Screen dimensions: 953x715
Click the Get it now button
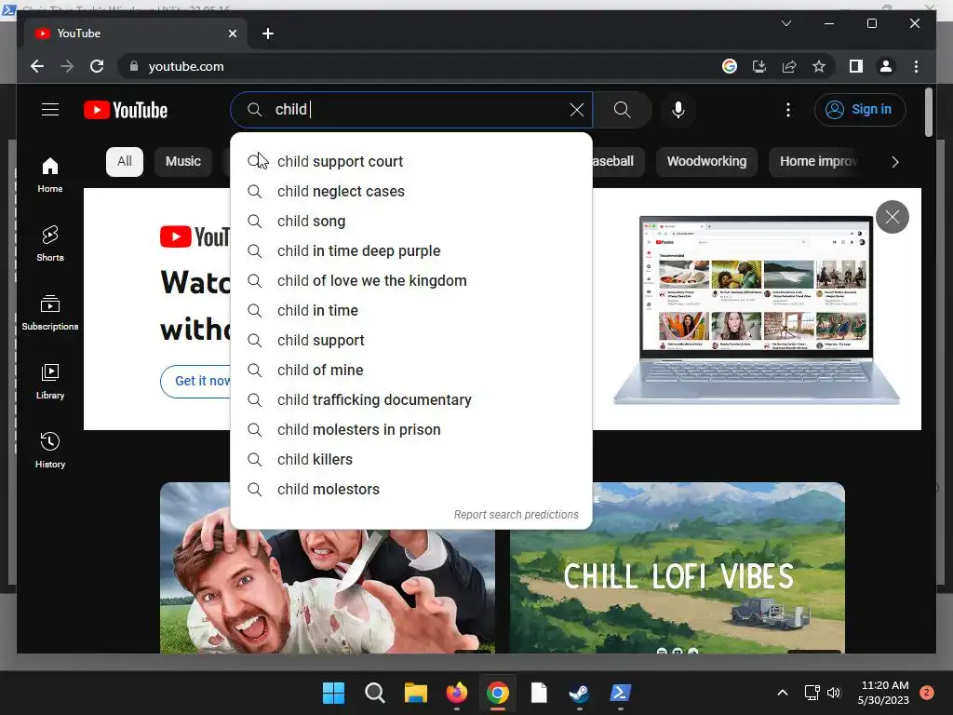195,381
